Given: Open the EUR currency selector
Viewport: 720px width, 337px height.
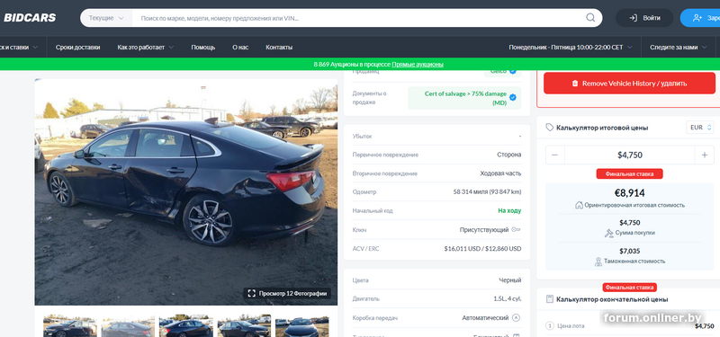Looking at the screenshot, I should (x=700, y=128).
